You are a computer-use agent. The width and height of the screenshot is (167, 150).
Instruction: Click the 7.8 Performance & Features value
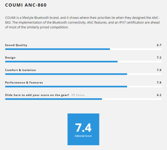click(x=159, y=83)
